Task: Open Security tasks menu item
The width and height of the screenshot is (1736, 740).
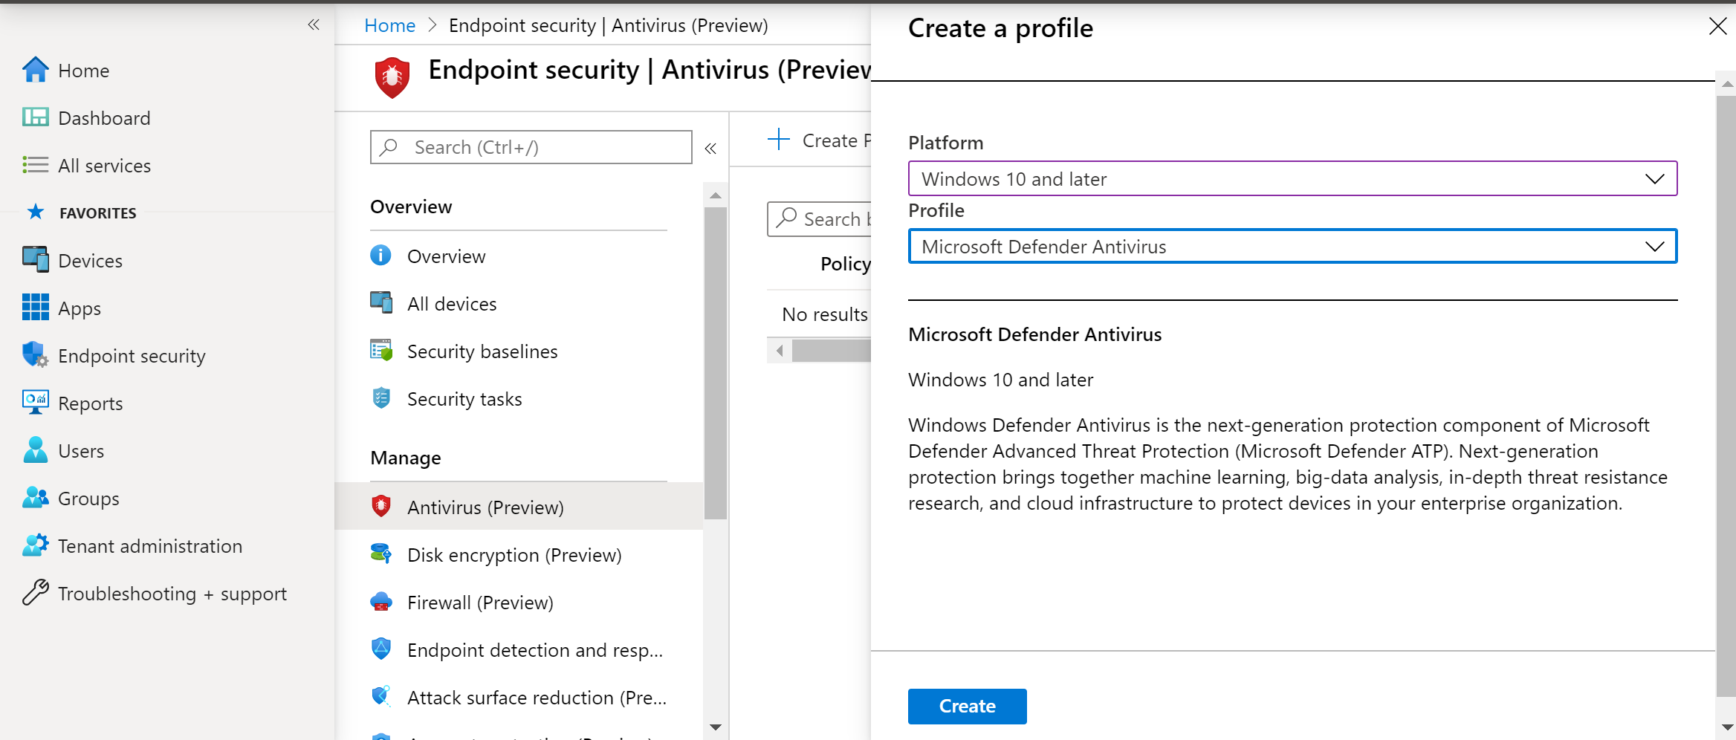Action: coord(464,399)
